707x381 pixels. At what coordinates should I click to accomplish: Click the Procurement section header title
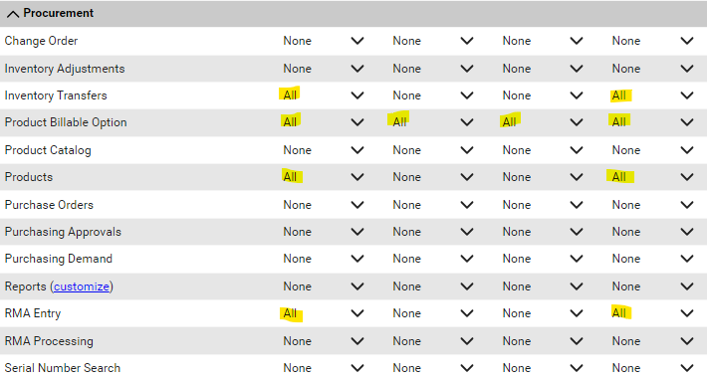point(59,13)
